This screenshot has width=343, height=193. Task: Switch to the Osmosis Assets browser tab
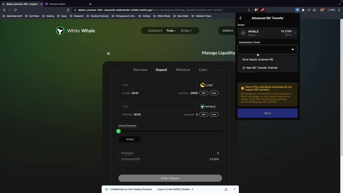pyautogui.click(x=57, y=4)
